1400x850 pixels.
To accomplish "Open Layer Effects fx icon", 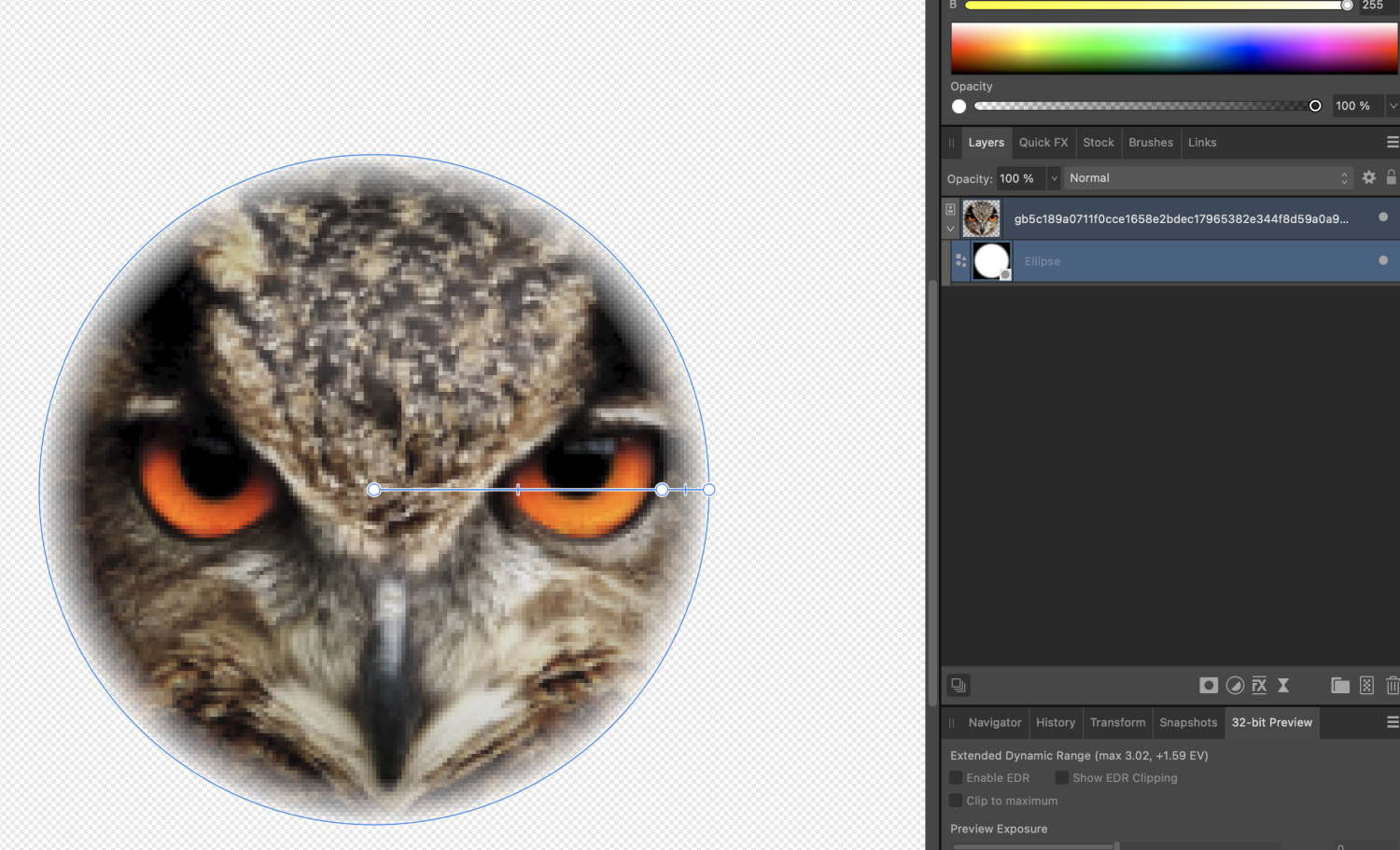I will coord(1259,686).
